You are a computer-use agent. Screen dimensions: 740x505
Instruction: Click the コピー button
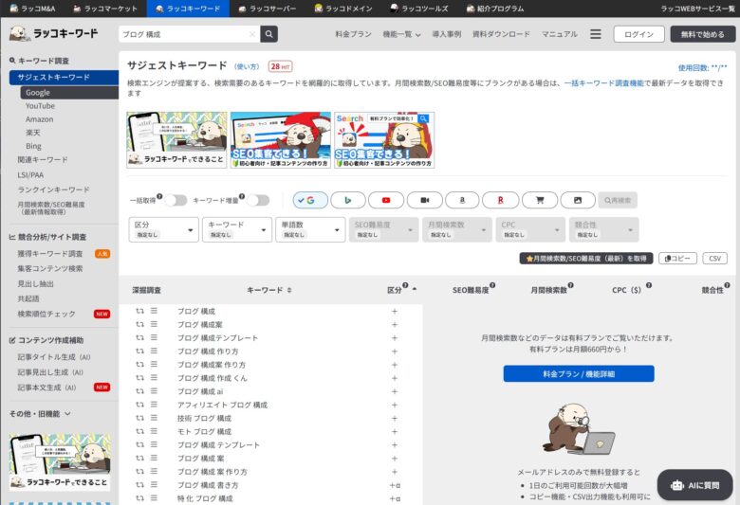677,259
